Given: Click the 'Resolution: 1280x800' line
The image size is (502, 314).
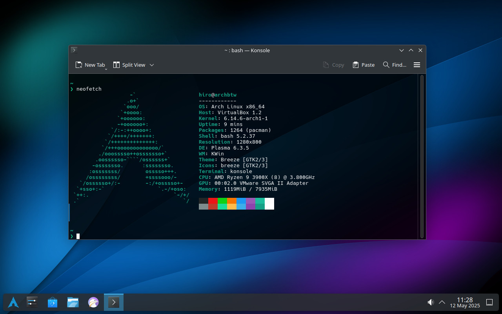Looking at the screenshot, I should 230,142.
